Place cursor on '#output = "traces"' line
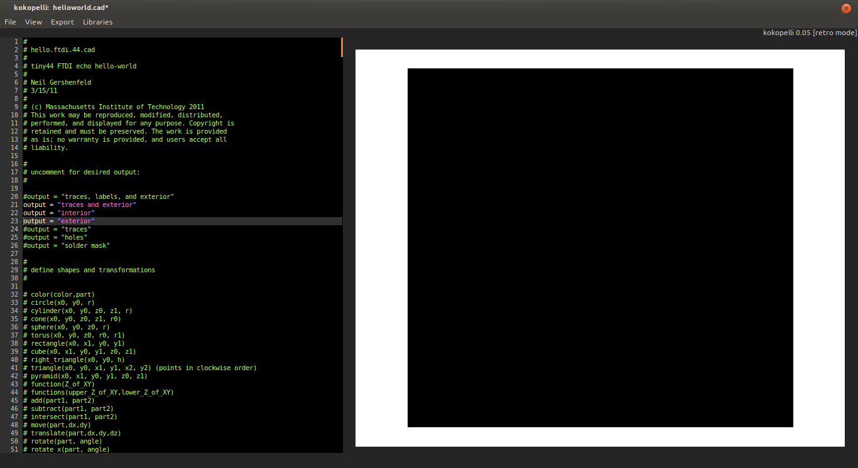The image size is (858, 468). coord(57,229)
